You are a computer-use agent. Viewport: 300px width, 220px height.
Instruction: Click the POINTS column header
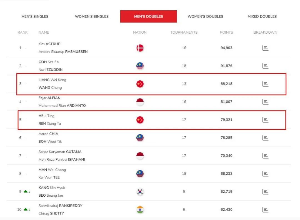(226, 32)
